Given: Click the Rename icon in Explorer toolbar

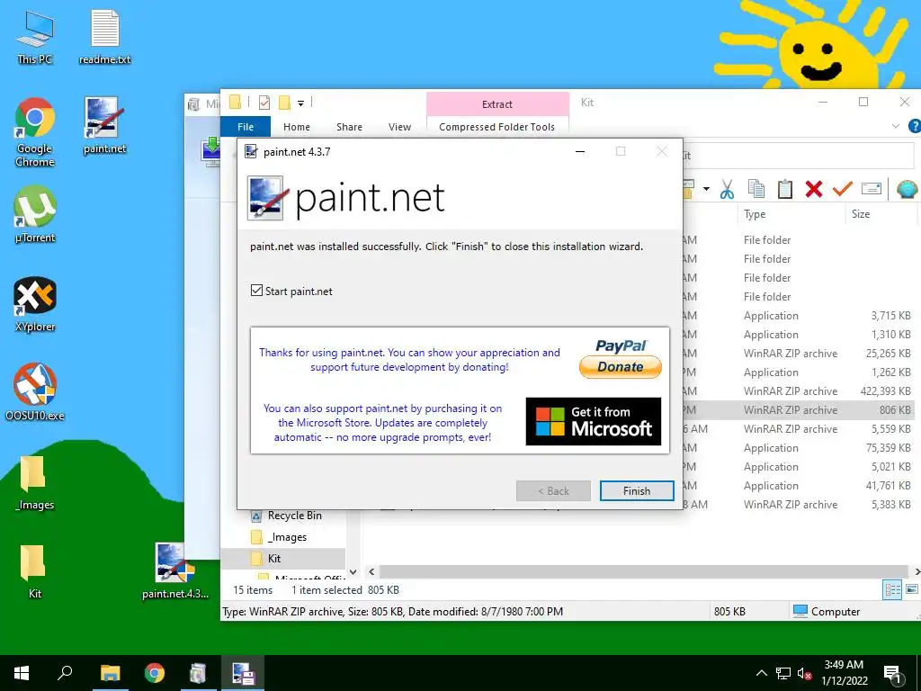Looking at the screenshot, I should click(x=871, y=189).
